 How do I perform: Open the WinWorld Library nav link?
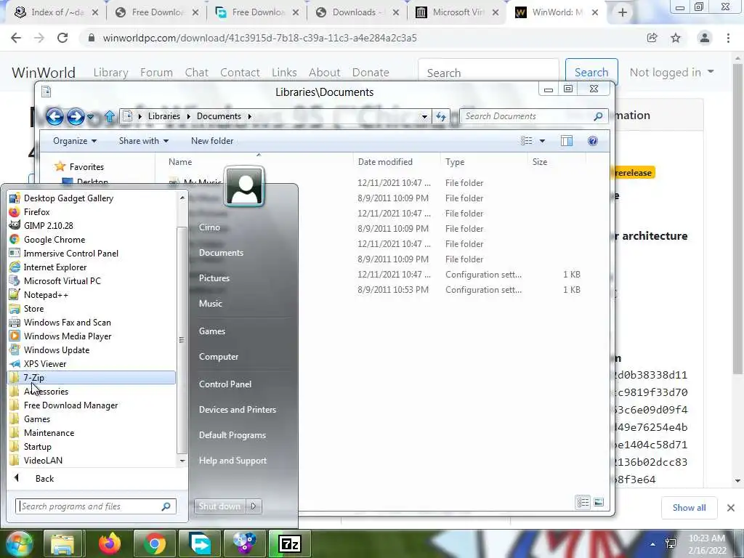(110, 73)
